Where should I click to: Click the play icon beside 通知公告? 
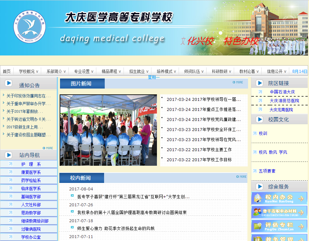click(9, 83)
